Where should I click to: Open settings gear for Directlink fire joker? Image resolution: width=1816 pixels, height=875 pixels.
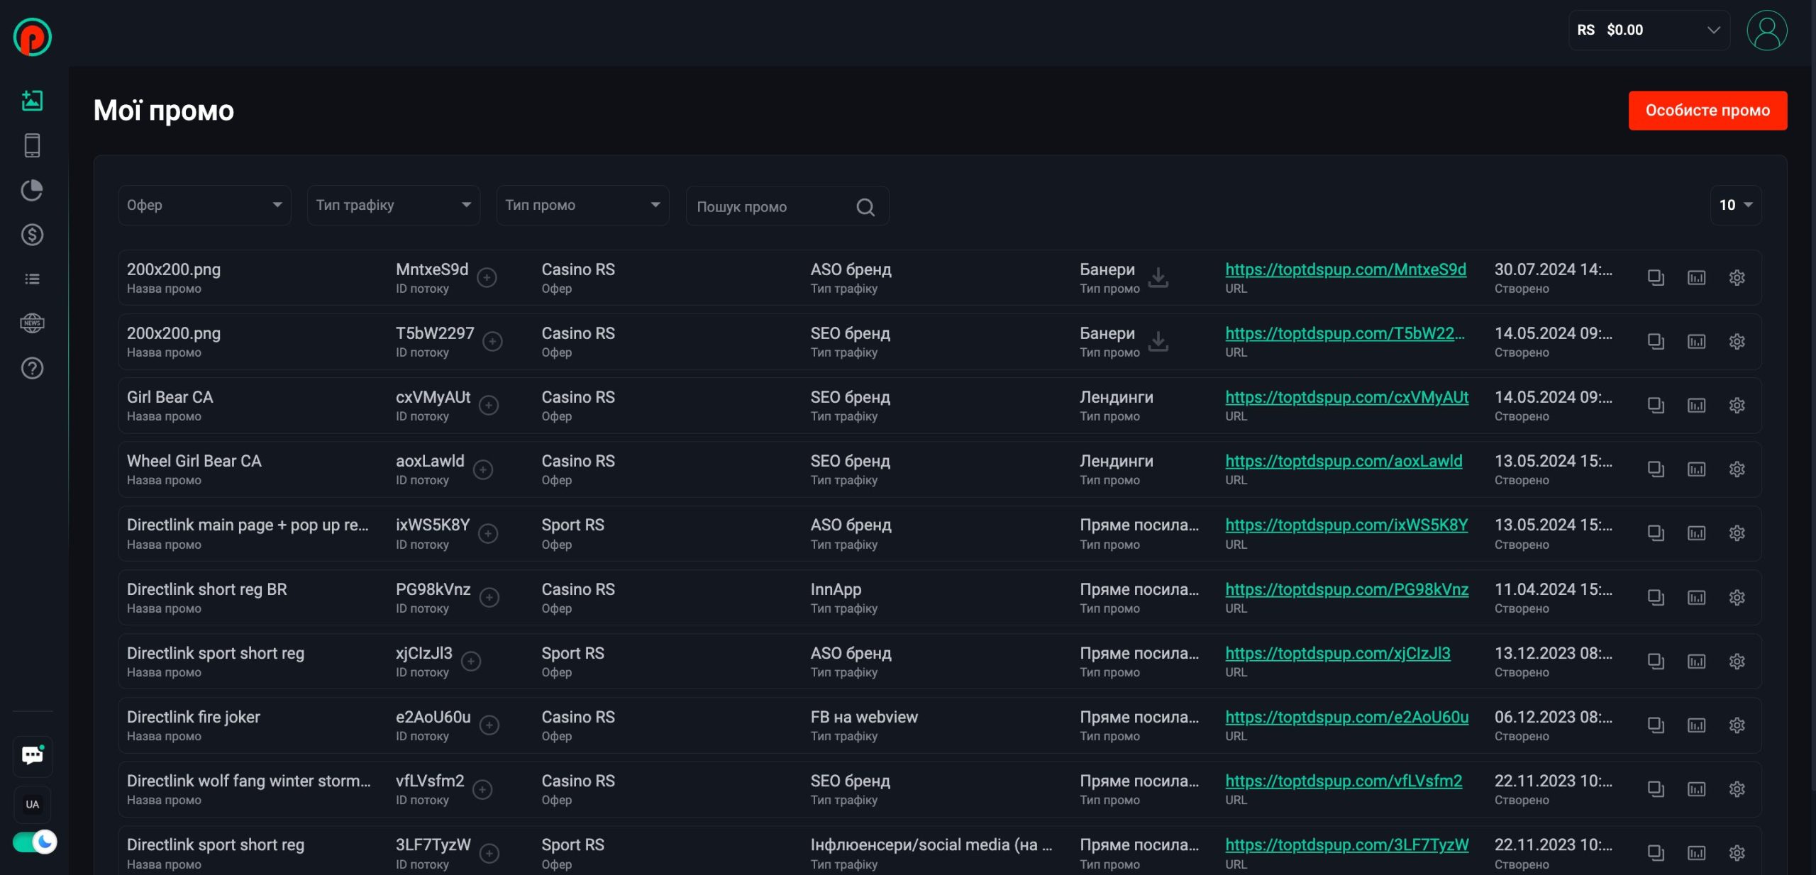click(1737, 725)
